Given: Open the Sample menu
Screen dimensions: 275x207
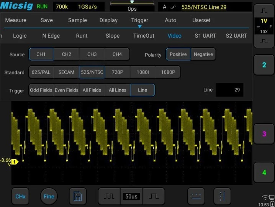Looking at the screenshot, I should point(77,20).
